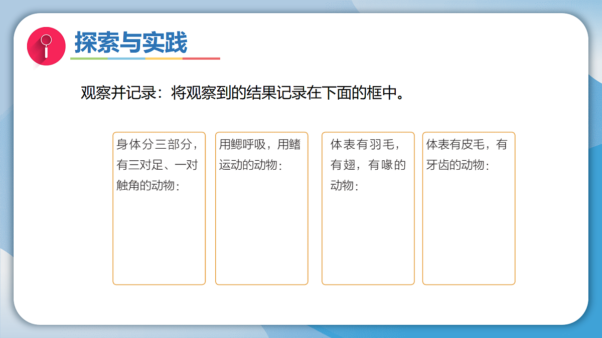Click the box labeled 体表有羽毛
The width and height of the screenshot is (602, 338).
tap(368, 208)
